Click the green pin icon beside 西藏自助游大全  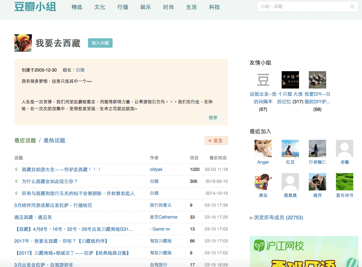(16, 169)
